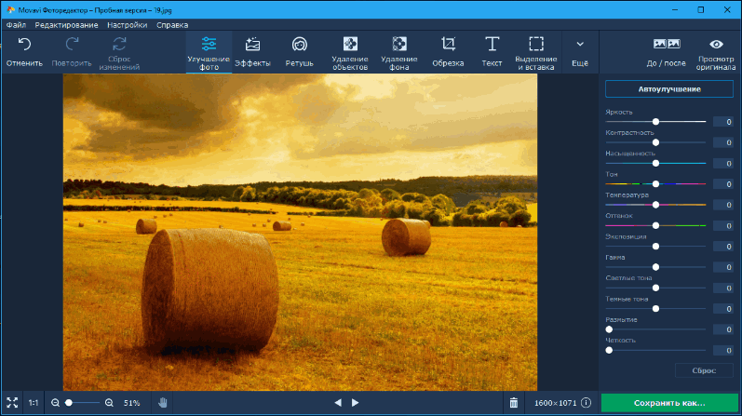Image resolution: width=742 pixels, height=416 pixels.
Task: Select the hand pan tool
Action: (163, 403)
